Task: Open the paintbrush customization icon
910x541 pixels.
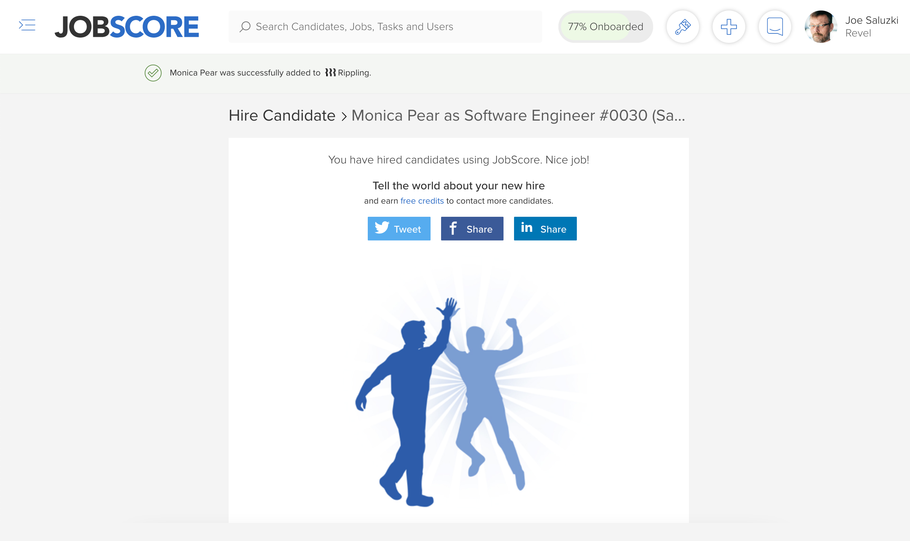Action: point(682,27)
